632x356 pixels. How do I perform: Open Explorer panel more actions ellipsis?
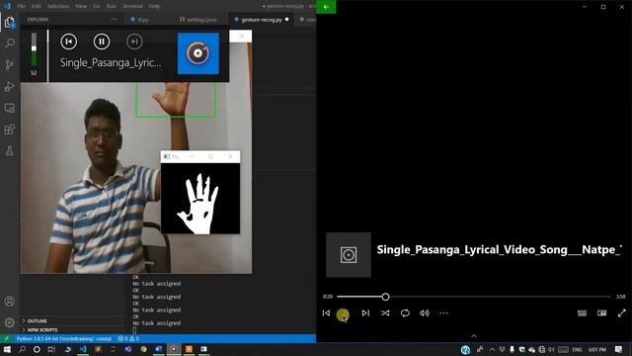115,20
